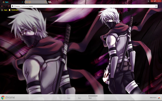Open the Apps shortcut in the bookmarks bar
This screenshot has width=162, height=101.
(4, 10)
